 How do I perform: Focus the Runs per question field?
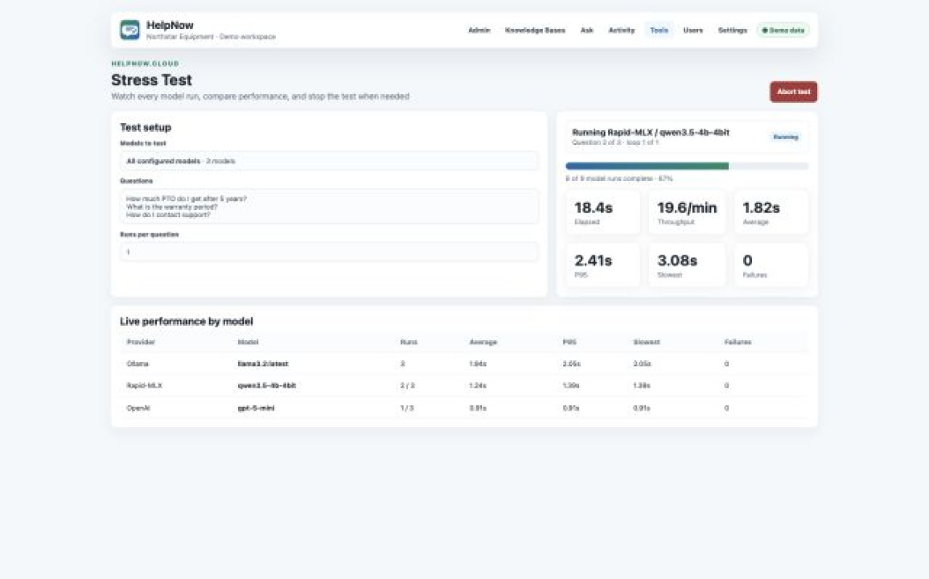click(x=329, y=252)
